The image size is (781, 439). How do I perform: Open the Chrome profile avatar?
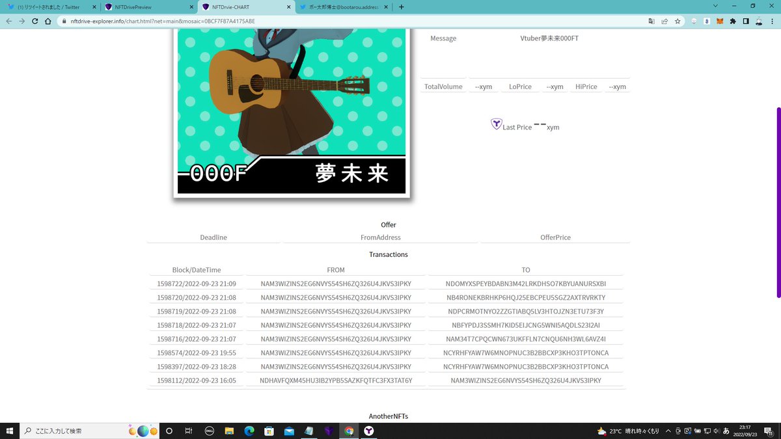pos(759,21)
